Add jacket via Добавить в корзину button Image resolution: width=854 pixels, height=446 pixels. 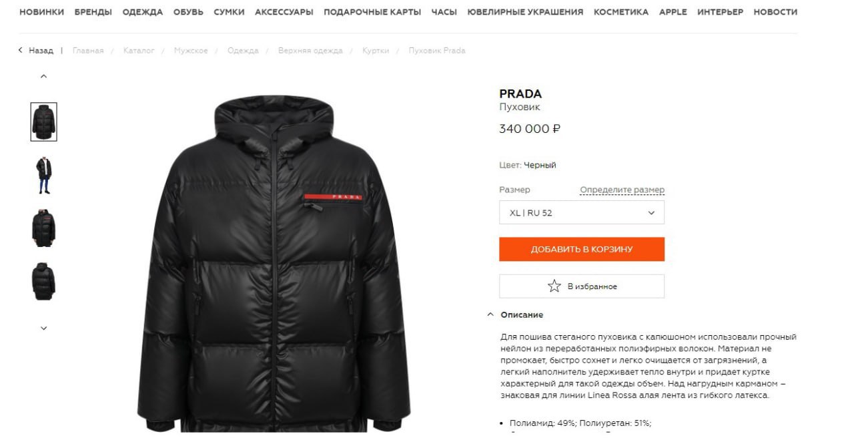(x=582, y=249)
